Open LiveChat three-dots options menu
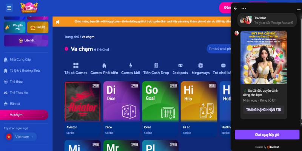Viewport: 302px width, 151px height. pos(243,8)
